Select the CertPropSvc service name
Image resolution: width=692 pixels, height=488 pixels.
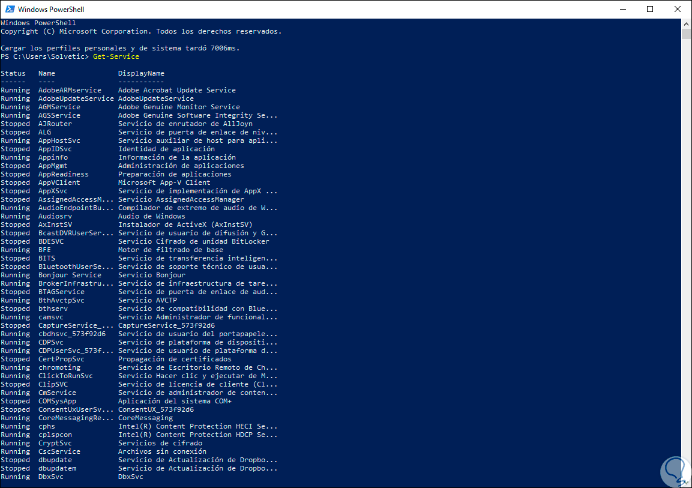click(61, 359)
